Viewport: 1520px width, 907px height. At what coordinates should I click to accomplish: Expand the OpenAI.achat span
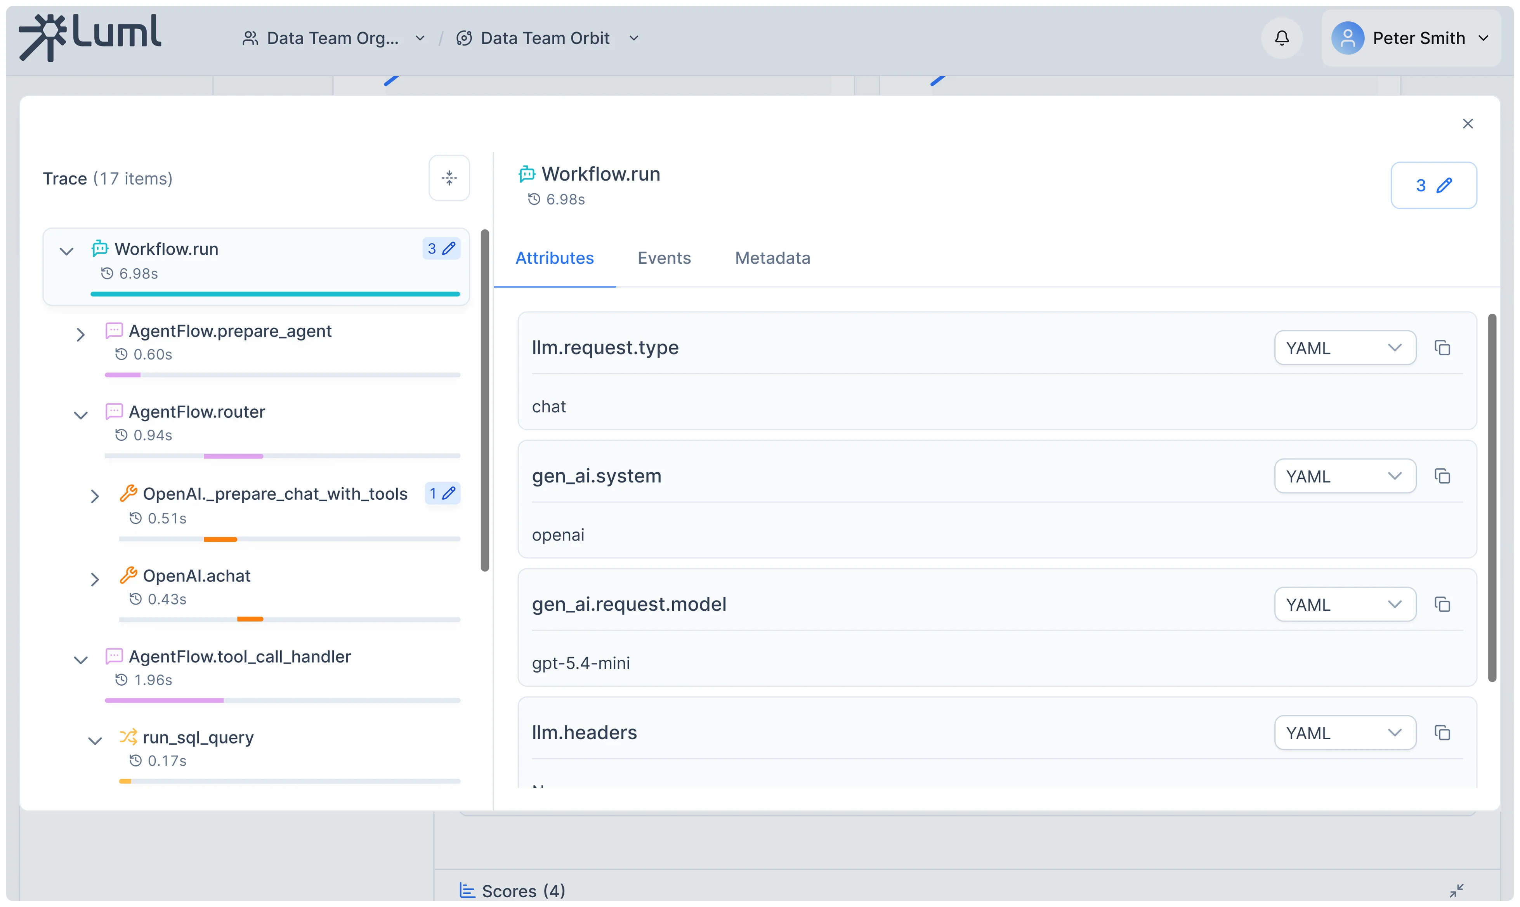[95, 579]
